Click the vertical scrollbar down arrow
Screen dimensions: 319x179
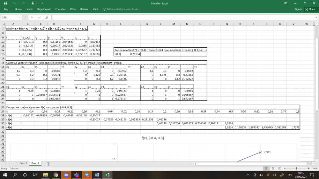coord(317,160)
